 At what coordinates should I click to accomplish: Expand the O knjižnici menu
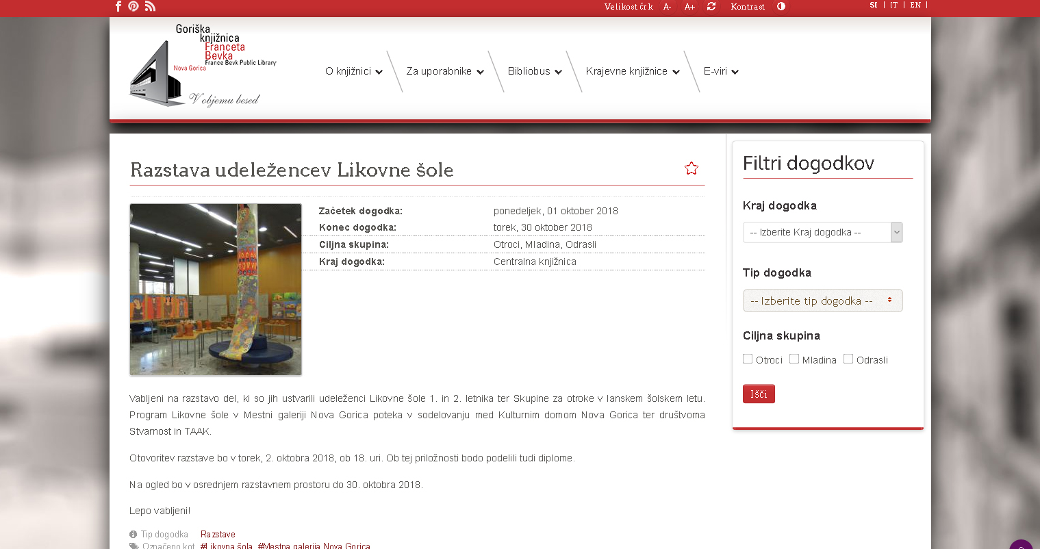(x=353, y=71)
